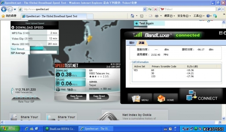Screen dimensions: 226x132
Task: Open a new blank browser tab
Action: 90,16
